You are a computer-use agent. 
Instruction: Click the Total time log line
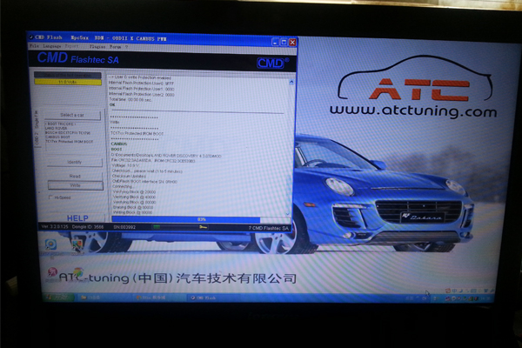pyautogui.click(x=130, y=99)
